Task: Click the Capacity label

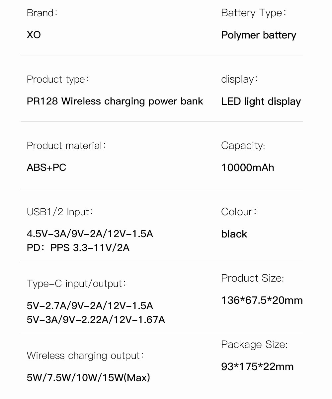Action: [243, 146]
